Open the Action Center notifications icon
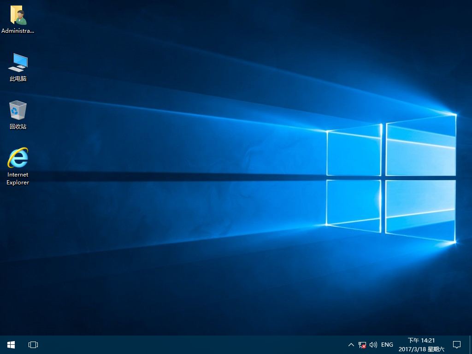The width and height of the screenshot is (472, 354). [x=457, y=345]
